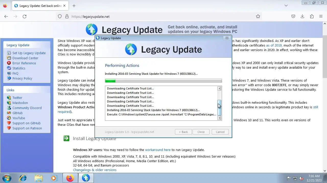Viewport: 327px width, 183px height.
Task: Click the Support on Patreon heart icon
Action: point(9,128)
